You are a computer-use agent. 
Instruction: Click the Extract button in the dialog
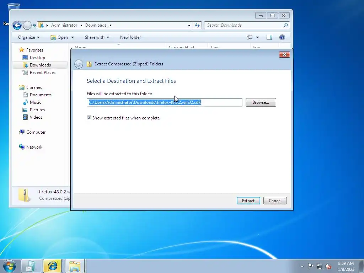click(x=248, y=201)
